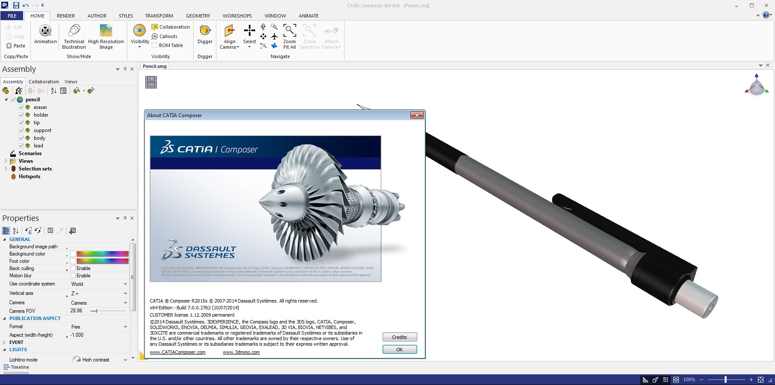
Task: Uncheck the eraser part checkbox
Action: click(21, 107)
